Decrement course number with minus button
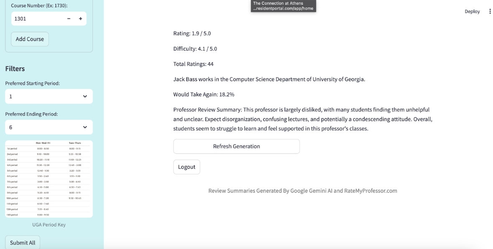The image size is (493, 249). coord(69,19)
